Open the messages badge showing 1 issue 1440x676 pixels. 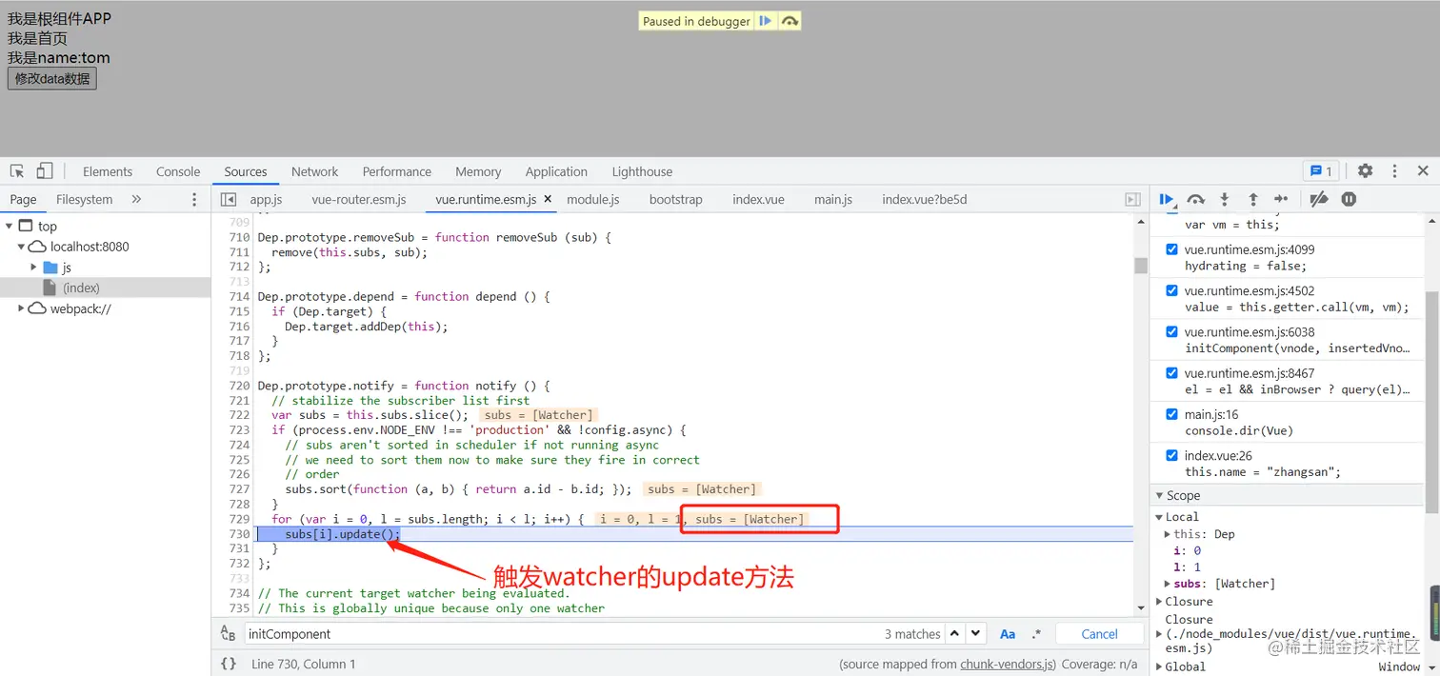click(x=1321, y=171)
